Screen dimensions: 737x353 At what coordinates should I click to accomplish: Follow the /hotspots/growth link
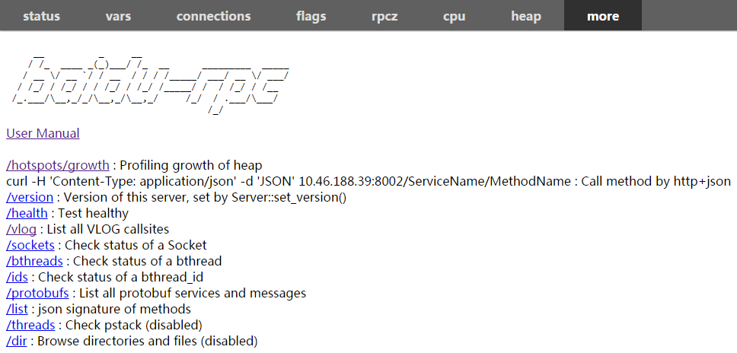tap(58, 165)
